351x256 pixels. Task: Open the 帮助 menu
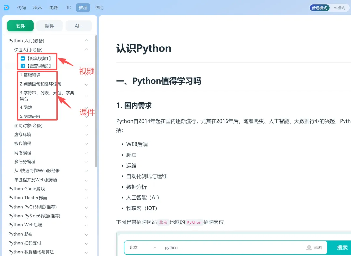99,7
